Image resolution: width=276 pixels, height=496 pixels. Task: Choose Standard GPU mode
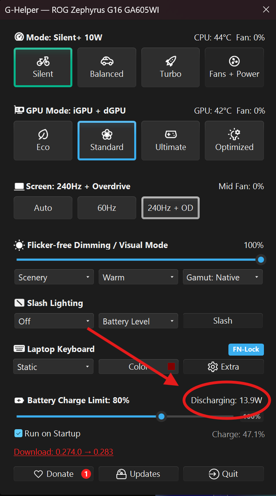(x=107, y=141)
